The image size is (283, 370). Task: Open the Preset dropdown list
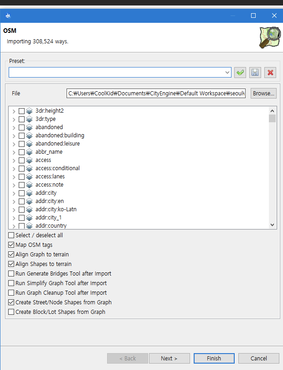click(227, 72)
